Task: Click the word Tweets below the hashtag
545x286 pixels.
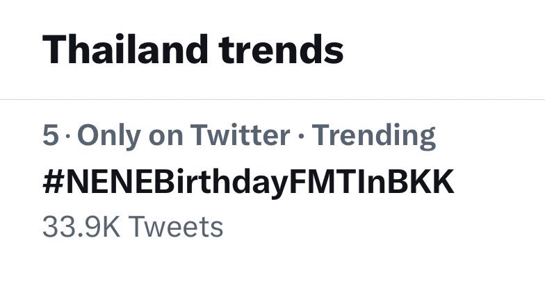Action: [175, 226]
